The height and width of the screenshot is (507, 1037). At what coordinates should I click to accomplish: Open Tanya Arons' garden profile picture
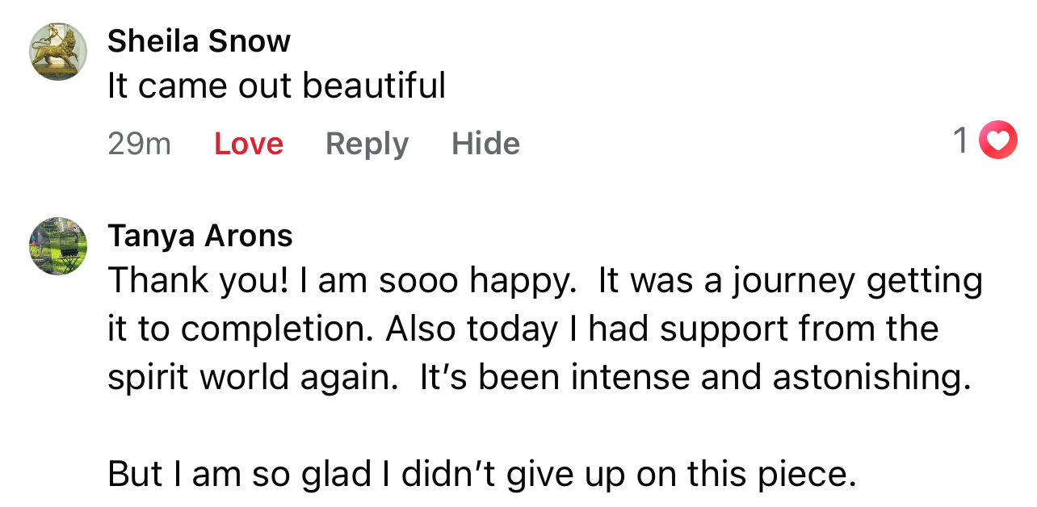(59, 246)
